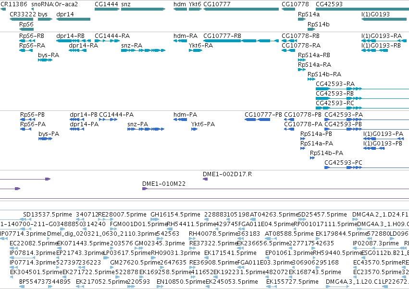This screenshot has height=289, width=409.
Task: Select the CG10777 gene label
Action: click(217, 4)
